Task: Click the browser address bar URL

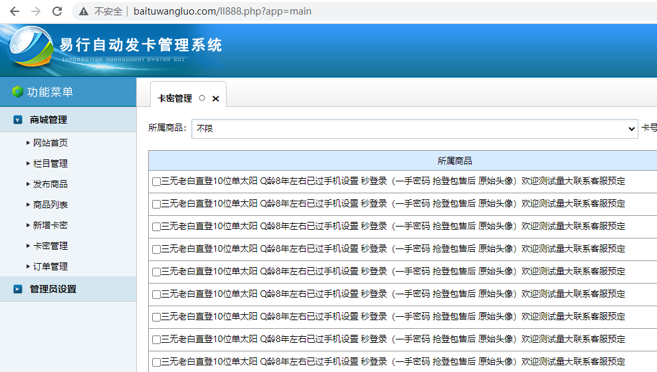Action: click(222, 11)
